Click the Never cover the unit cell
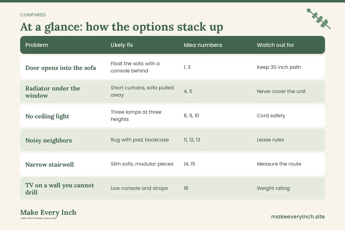This screenshot has height=230, width=345. [x=281, y=91]
